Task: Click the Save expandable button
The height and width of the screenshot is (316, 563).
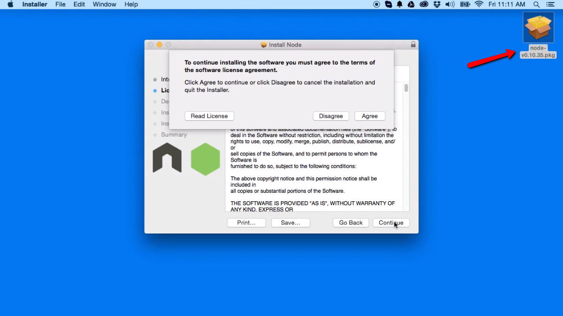Action: [290, 223]
